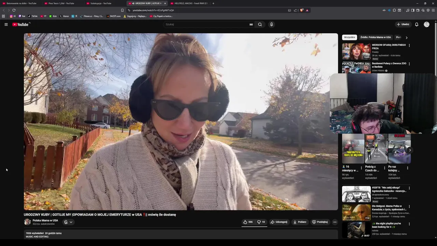Image resolution: width=437 pixels, height=246 pixels.
Task: Select the Wszystkie filter chip
Action: coord(349,37)
